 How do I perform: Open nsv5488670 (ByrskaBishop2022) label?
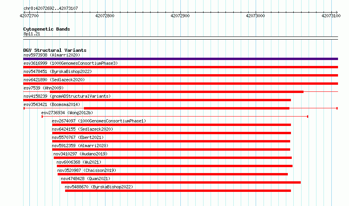pyautogui.click(x=99, y=187)
